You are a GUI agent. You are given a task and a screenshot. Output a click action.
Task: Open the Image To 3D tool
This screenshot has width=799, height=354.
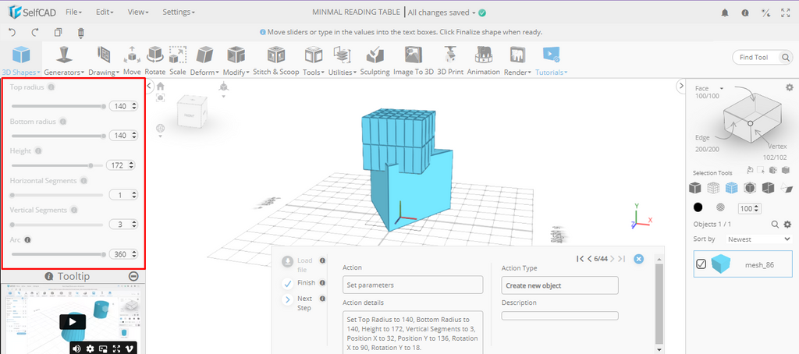414,61
